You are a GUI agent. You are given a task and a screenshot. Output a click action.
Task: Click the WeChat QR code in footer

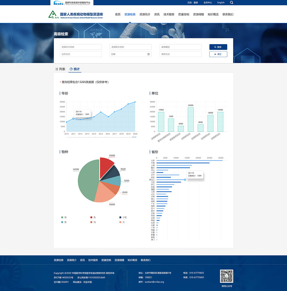[x=227, y=276]
